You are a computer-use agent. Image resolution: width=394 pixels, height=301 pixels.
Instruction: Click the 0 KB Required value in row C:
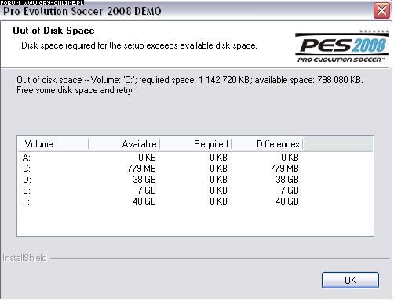click(x=218, y=169)
